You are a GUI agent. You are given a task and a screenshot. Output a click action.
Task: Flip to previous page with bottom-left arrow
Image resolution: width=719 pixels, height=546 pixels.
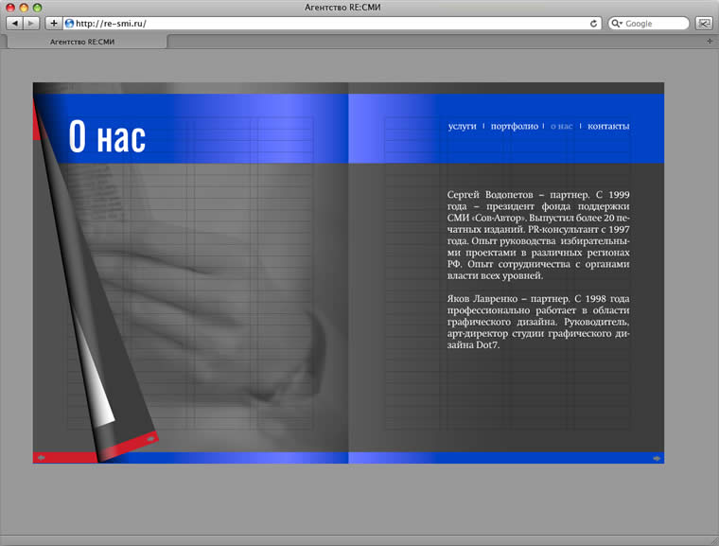[x=41, y=458]
